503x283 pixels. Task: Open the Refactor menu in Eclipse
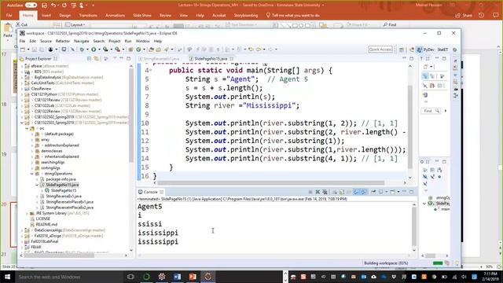point(63,41)
